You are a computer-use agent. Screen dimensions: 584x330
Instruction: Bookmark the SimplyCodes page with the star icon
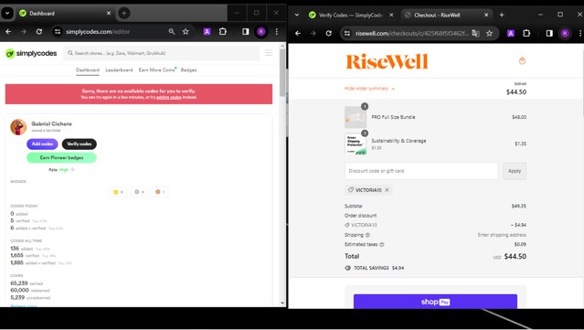point(186,32)
